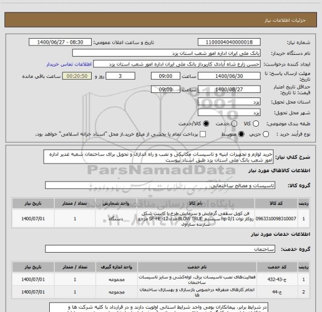Click the دستگاه unit cell

(x=116, y=218)
